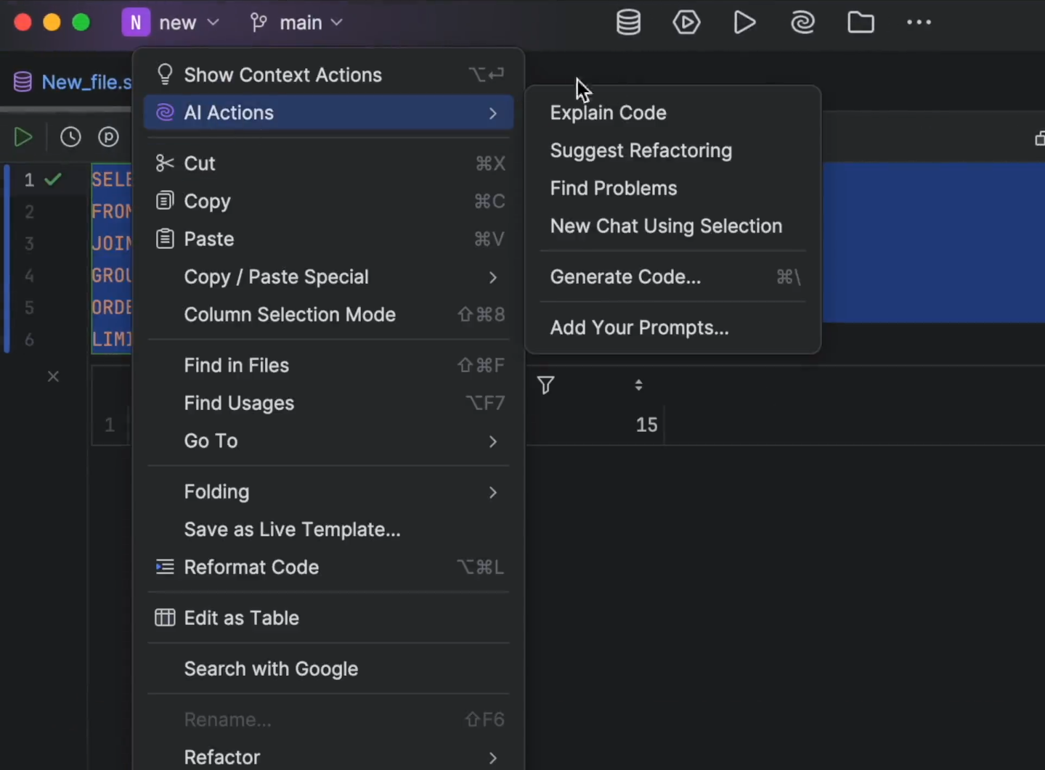The width and height of the screenshot is (1045, 770).
Task: Expand the 'new' project dropdown
Action: pos(171,22)
